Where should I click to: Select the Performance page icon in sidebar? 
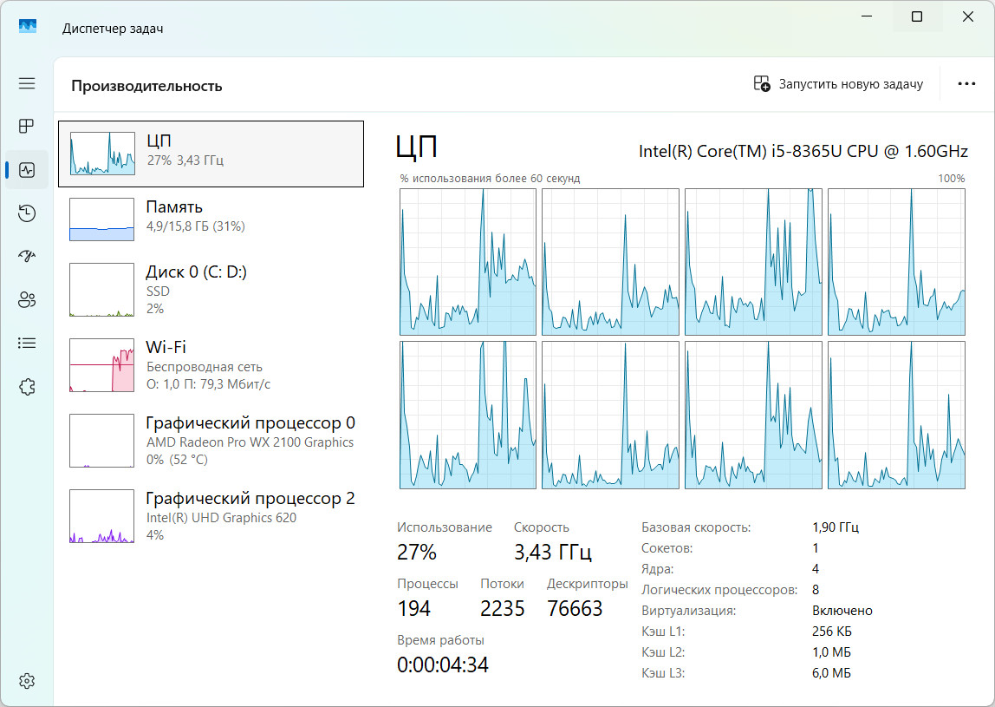27,170
